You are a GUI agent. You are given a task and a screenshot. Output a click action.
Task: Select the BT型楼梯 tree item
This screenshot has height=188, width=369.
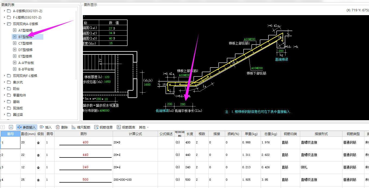(x=25, y=37)
